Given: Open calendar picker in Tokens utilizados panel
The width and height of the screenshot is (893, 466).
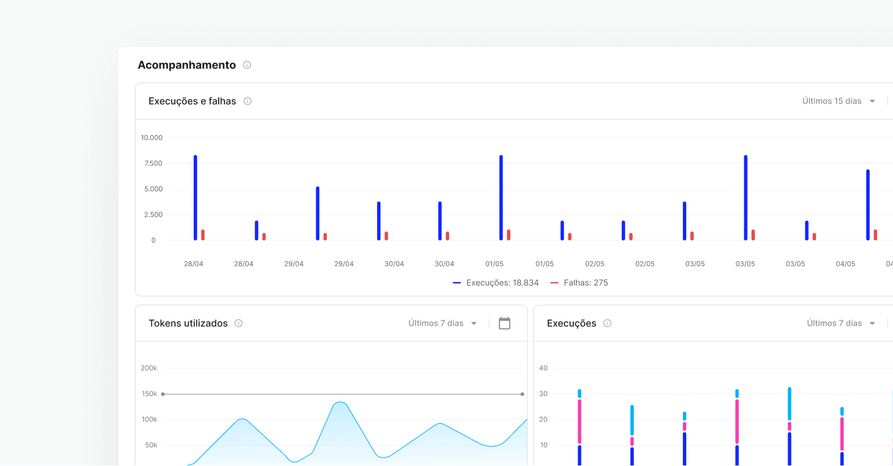Looking at the screenshot, I should pos(504,323).
